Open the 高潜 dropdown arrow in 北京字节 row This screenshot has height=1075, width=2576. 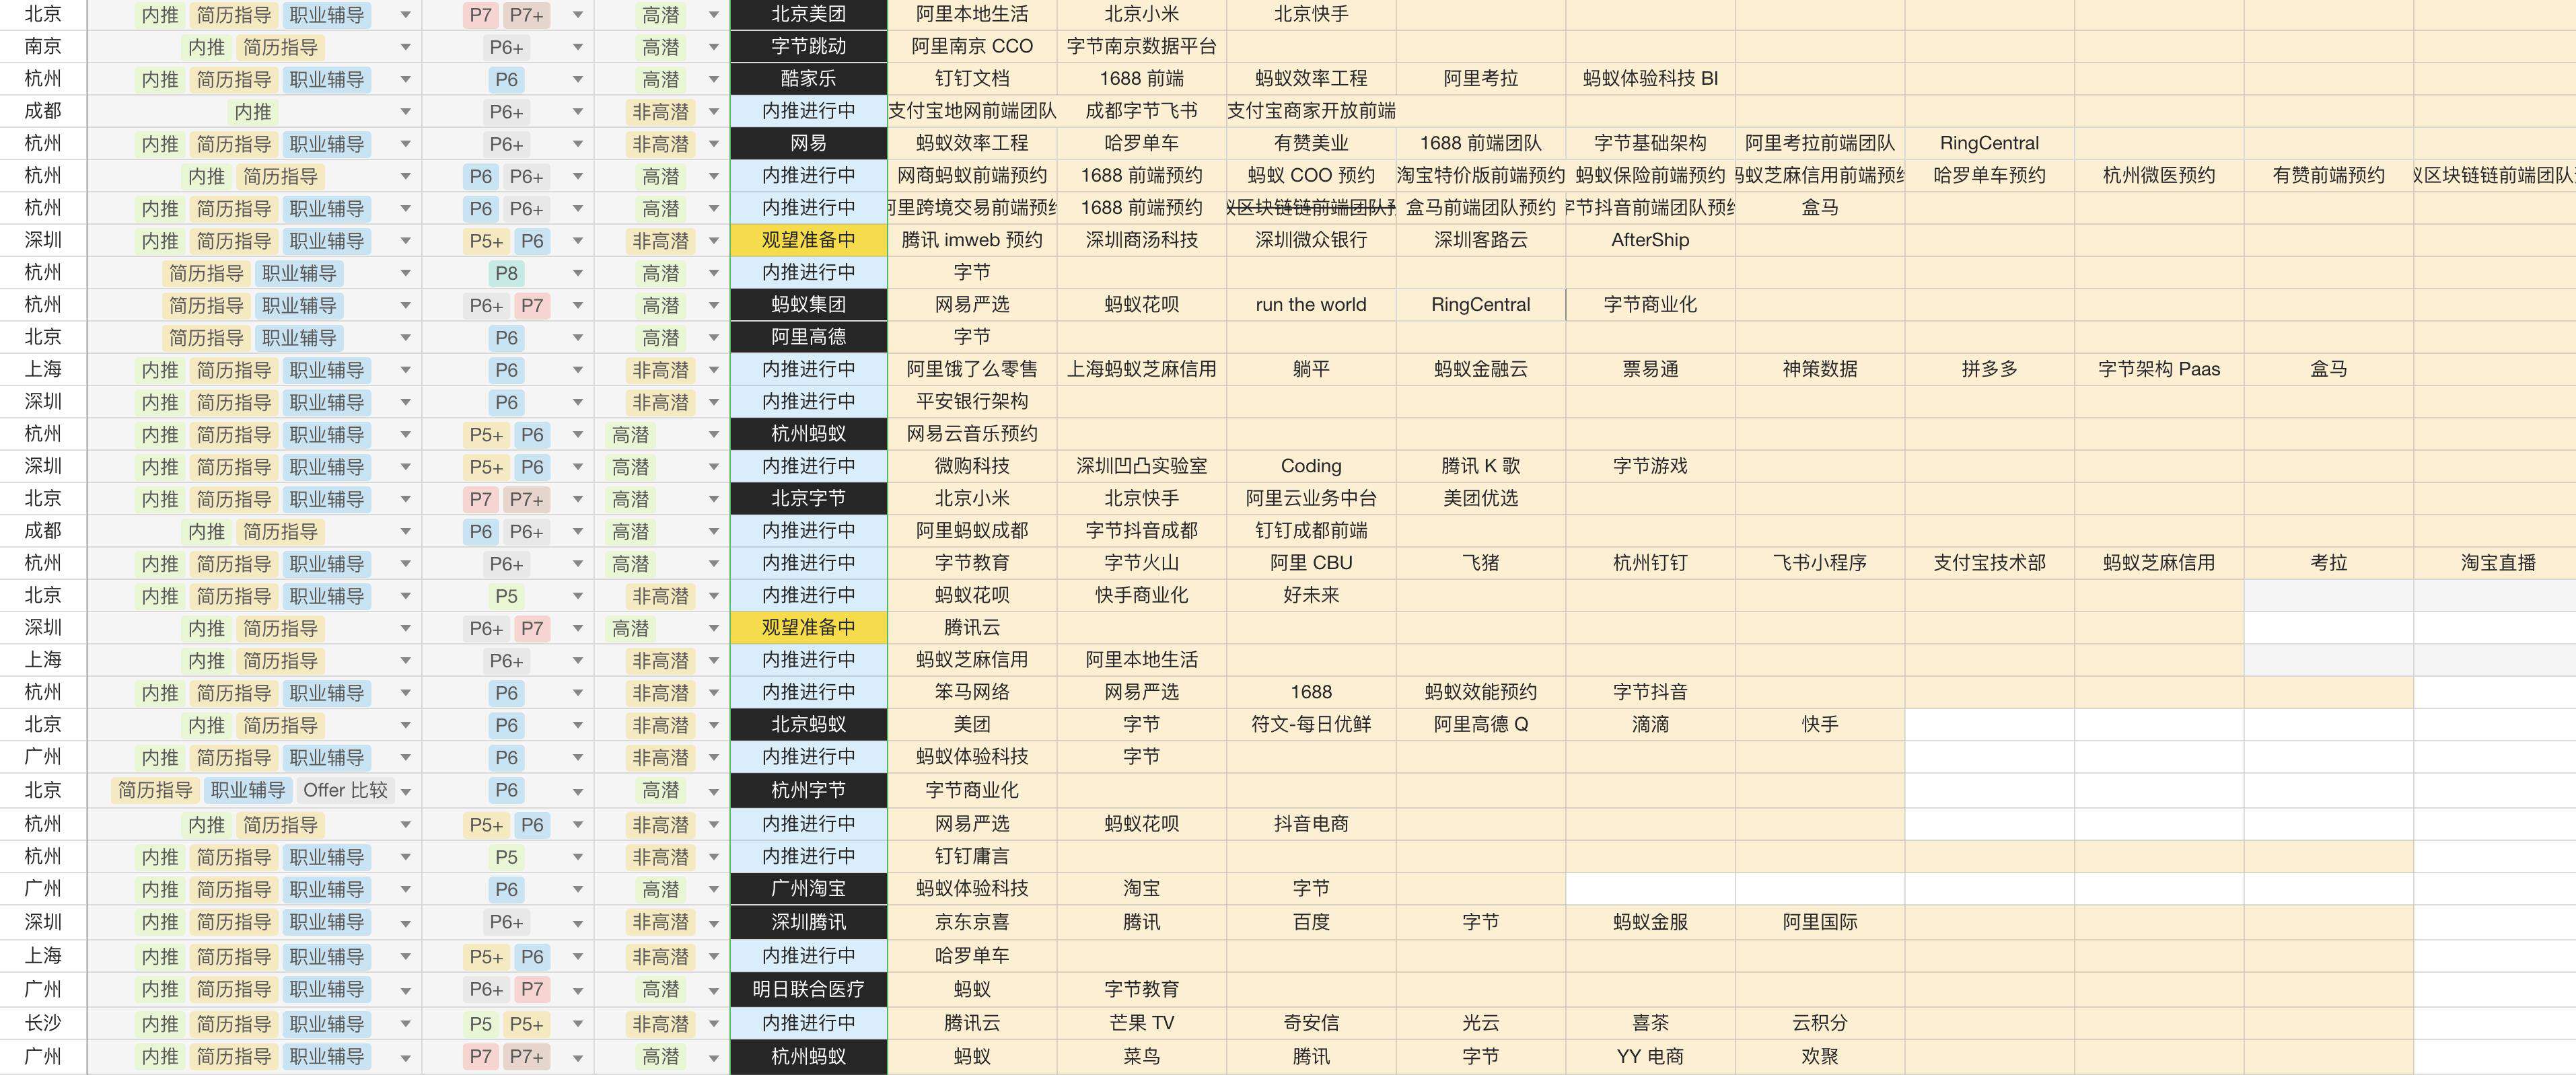click(714, 499)
